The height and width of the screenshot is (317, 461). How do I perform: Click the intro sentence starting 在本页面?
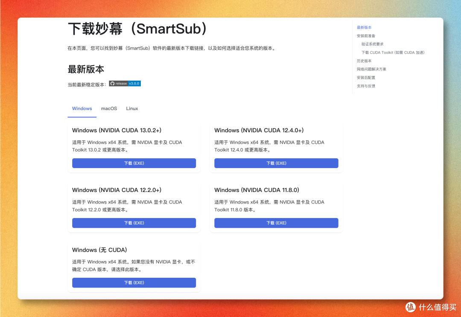172,48
